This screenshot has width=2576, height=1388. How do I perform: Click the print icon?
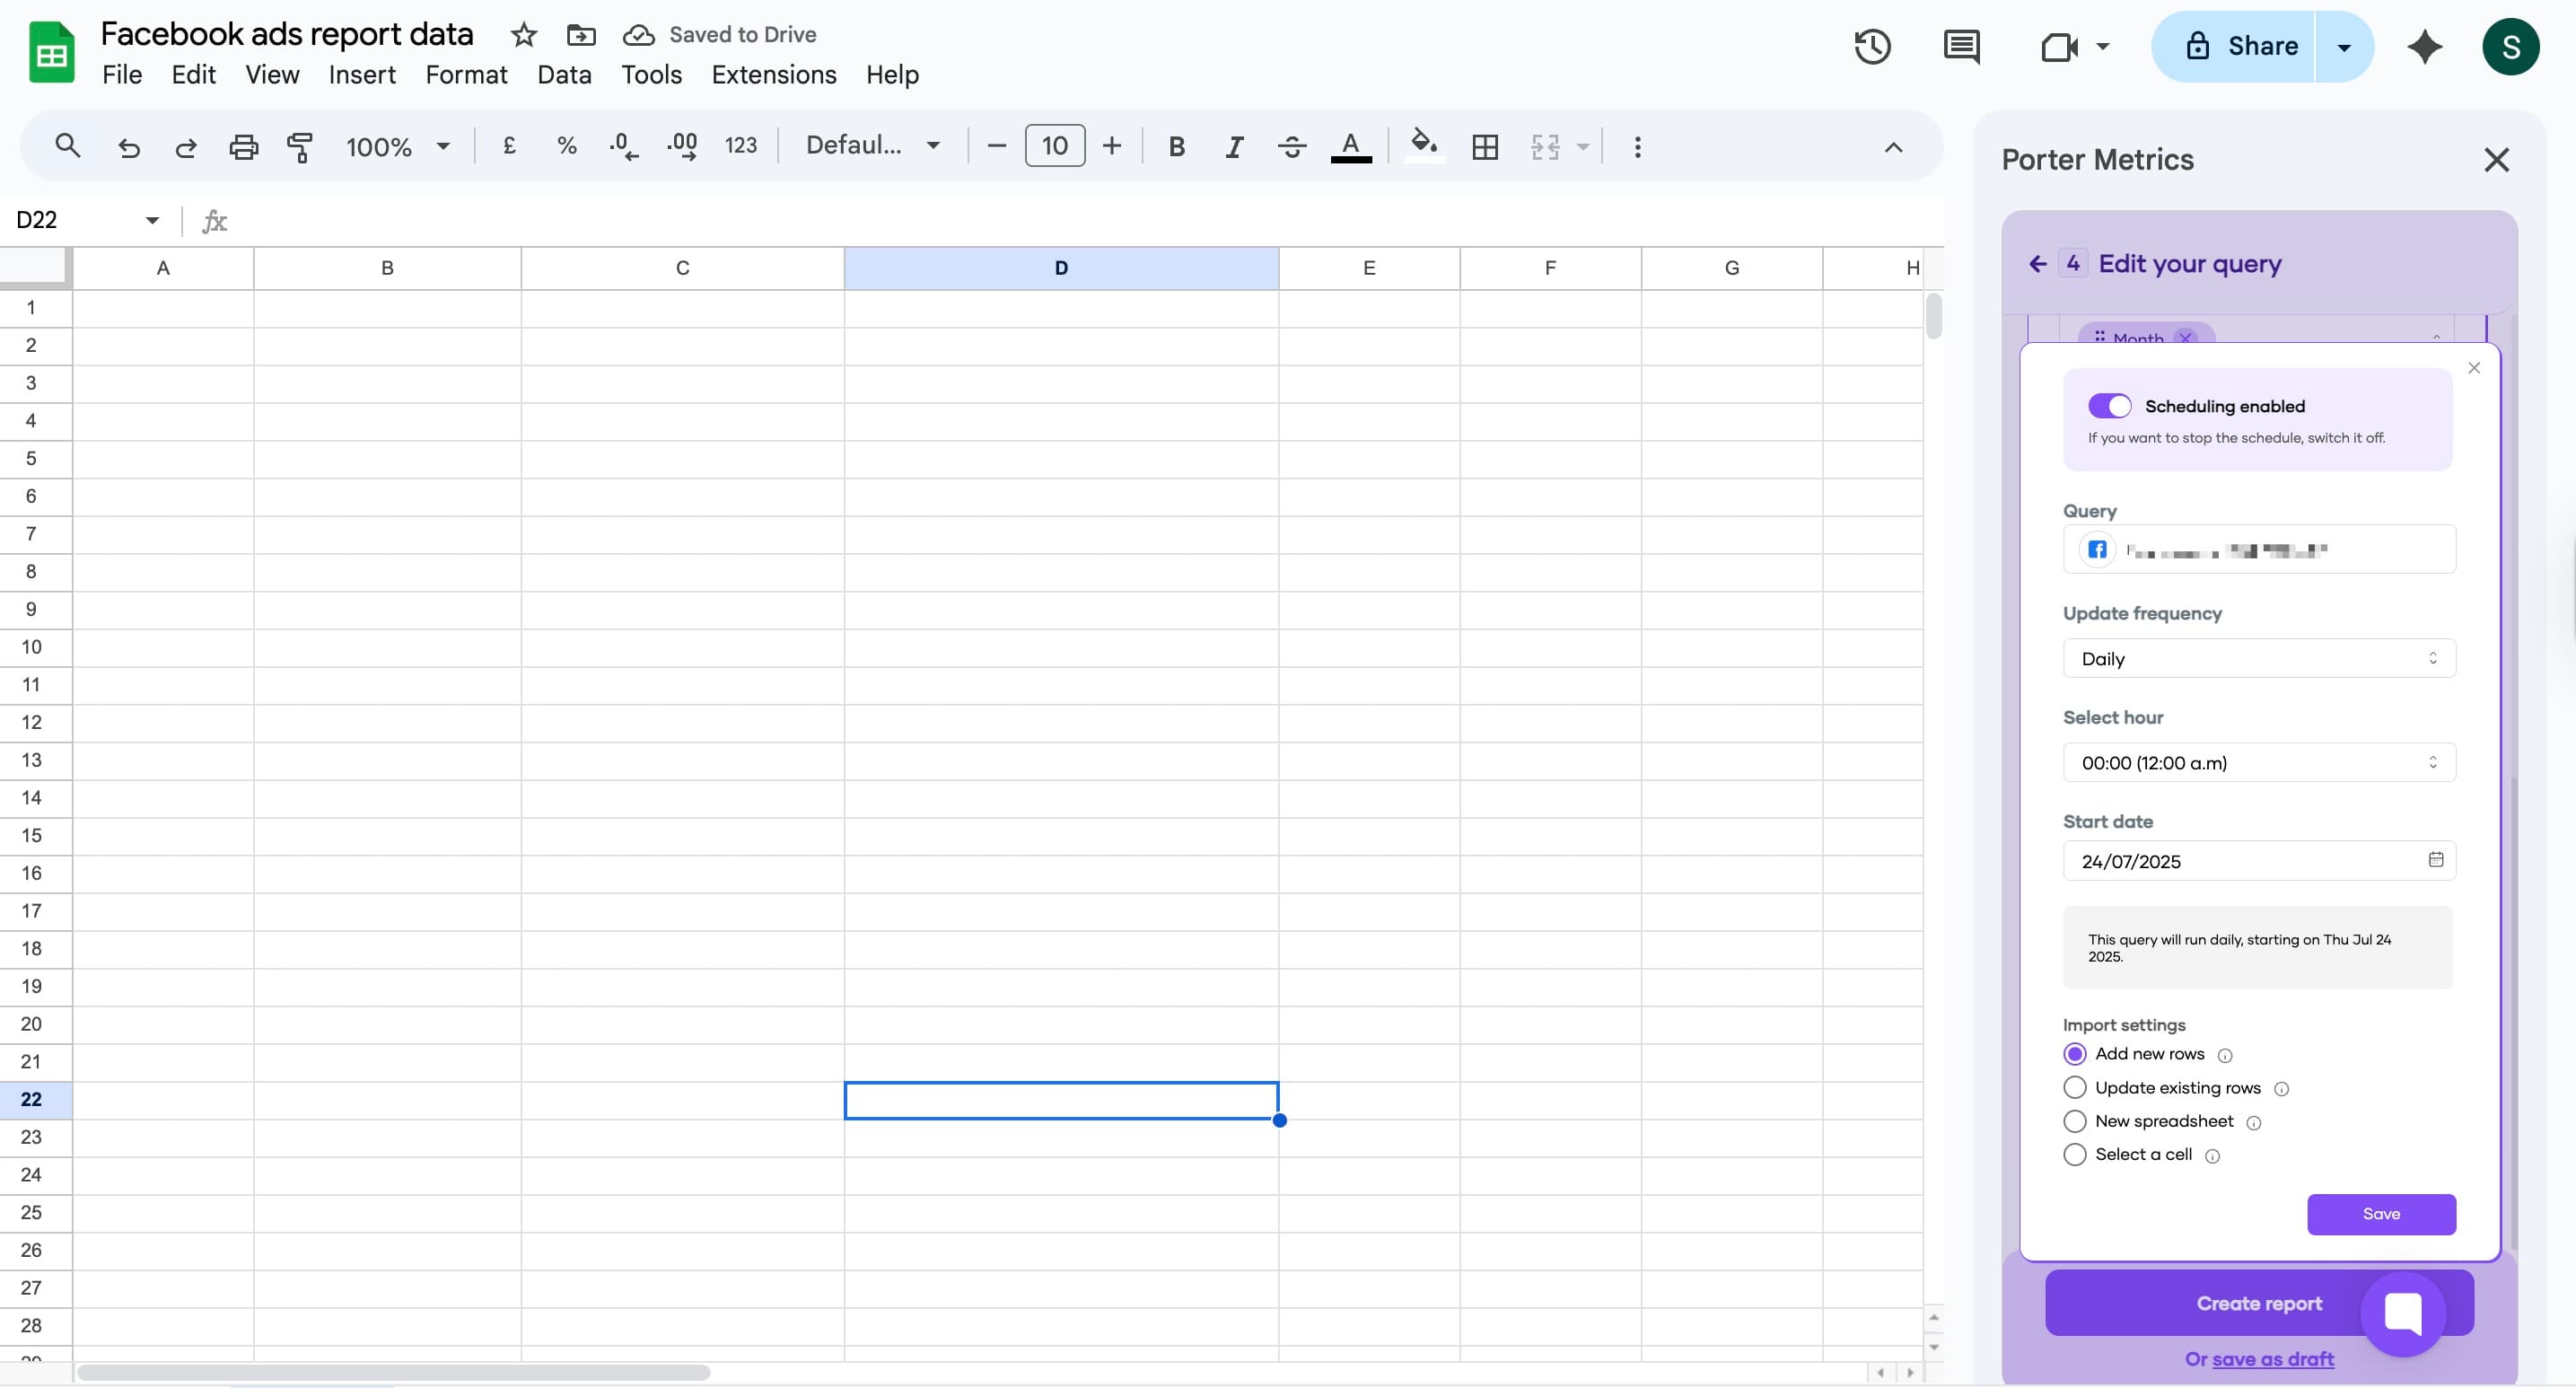(x=243, y=147)
